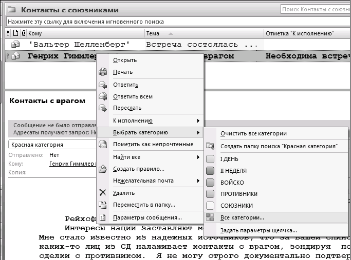Toggle the СОЮЗНИКИ category
This screenshot has height=260, width=351.
(210, 206)
